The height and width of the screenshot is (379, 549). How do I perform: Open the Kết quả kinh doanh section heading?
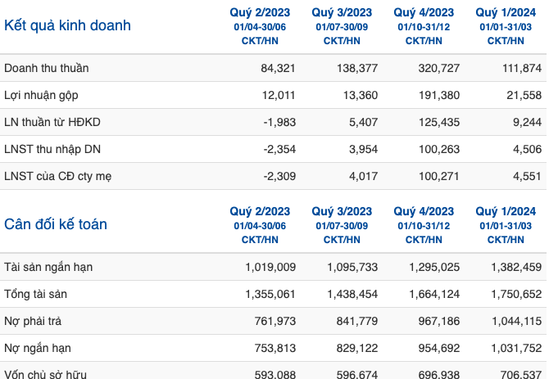point(67,26)
